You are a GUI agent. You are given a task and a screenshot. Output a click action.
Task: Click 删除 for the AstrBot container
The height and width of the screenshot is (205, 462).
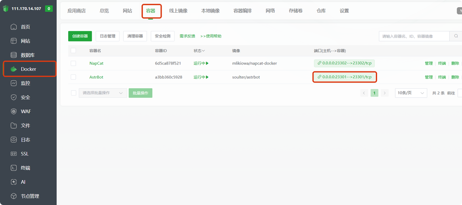(455, 77)
